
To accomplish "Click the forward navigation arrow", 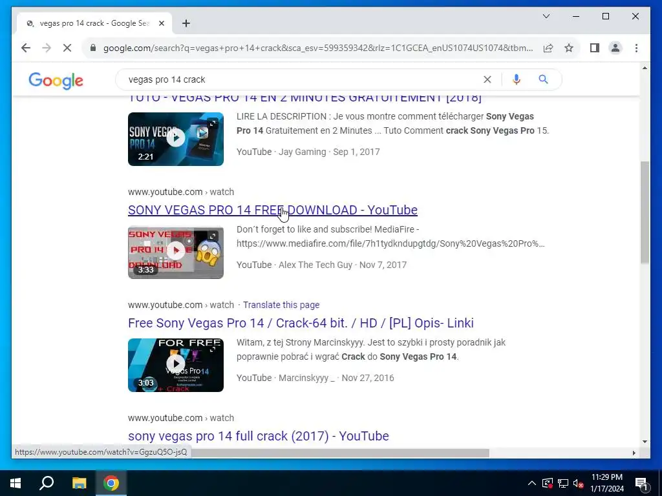I will [x=47, y=48].
